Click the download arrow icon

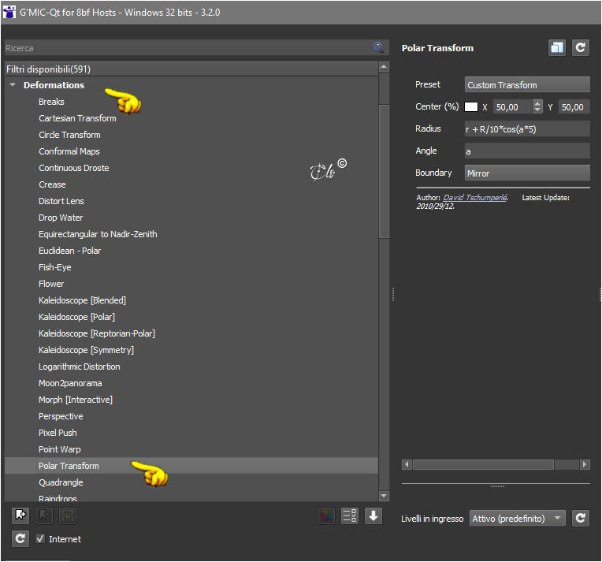(373, 515)
